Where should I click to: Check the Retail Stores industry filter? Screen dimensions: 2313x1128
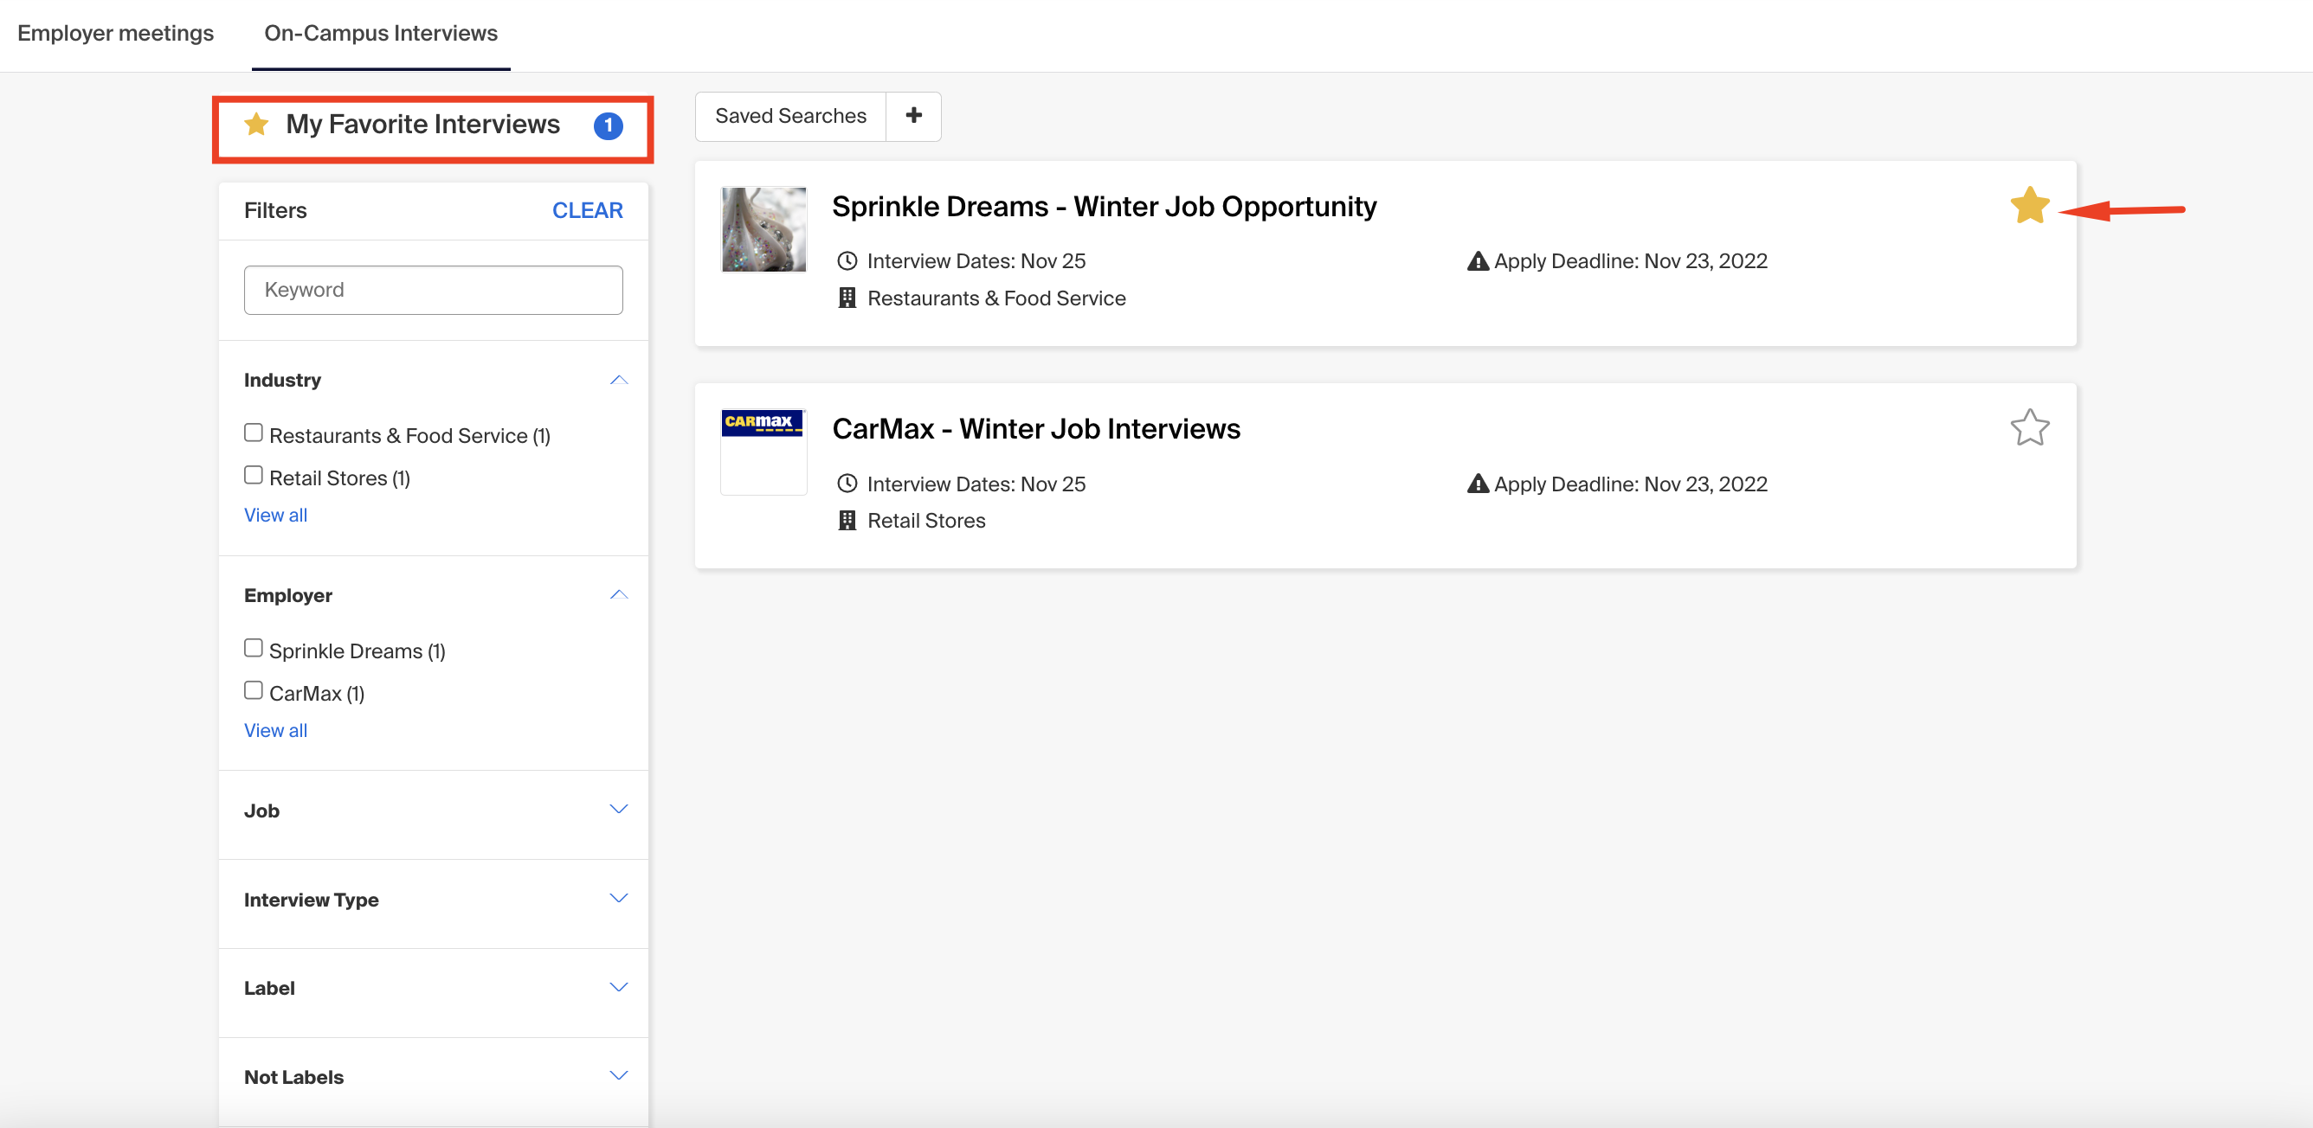(254, 476)
